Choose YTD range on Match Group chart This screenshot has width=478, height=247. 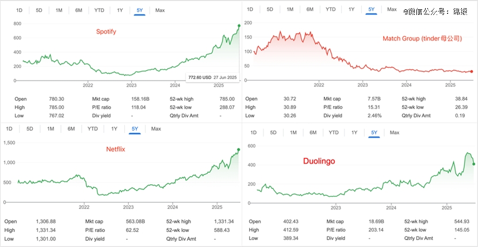pyautogui.click(x=331, y=9)
